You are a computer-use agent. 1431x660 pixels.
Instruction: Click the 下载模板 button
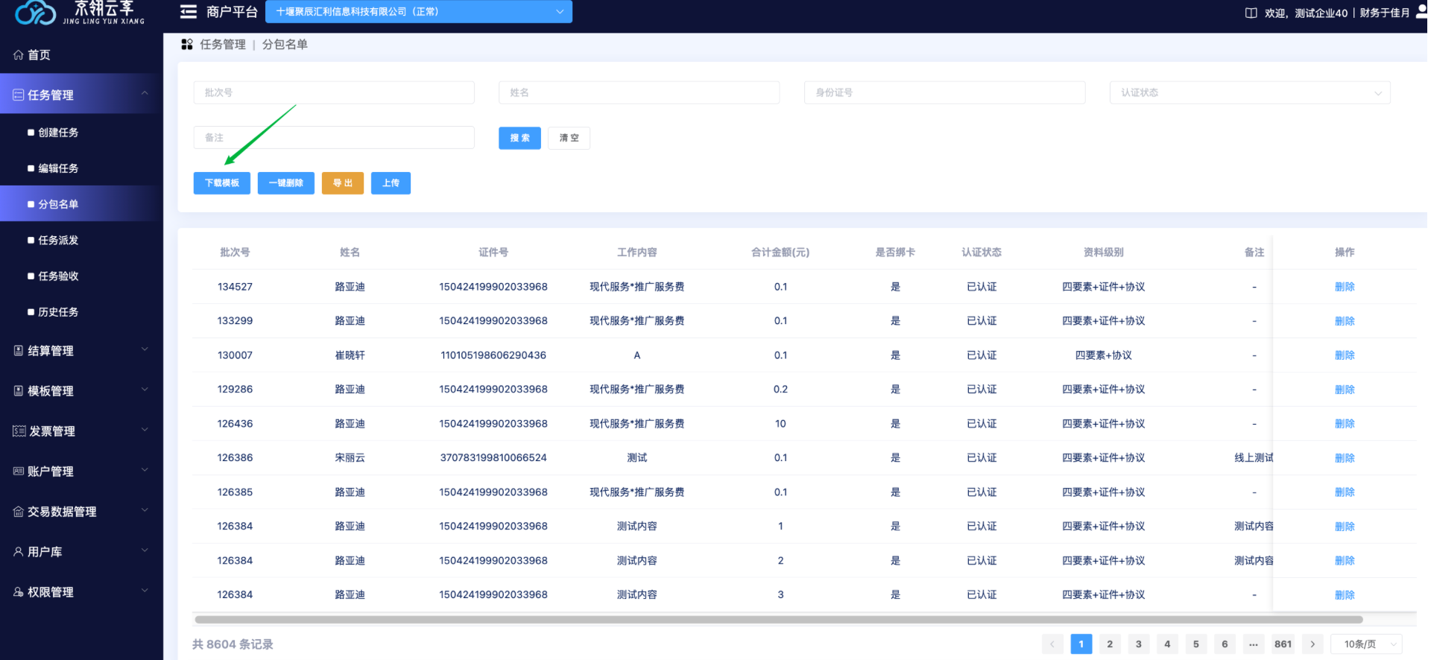[x=222, y=183]
